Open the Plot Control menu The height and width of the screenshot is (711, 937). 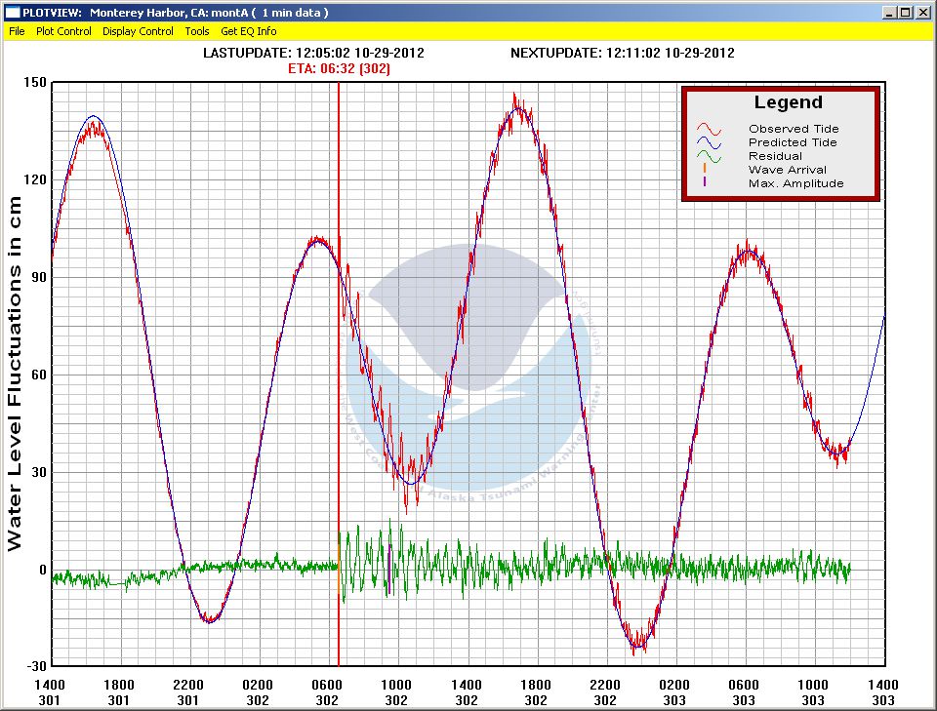click(63, 31)
